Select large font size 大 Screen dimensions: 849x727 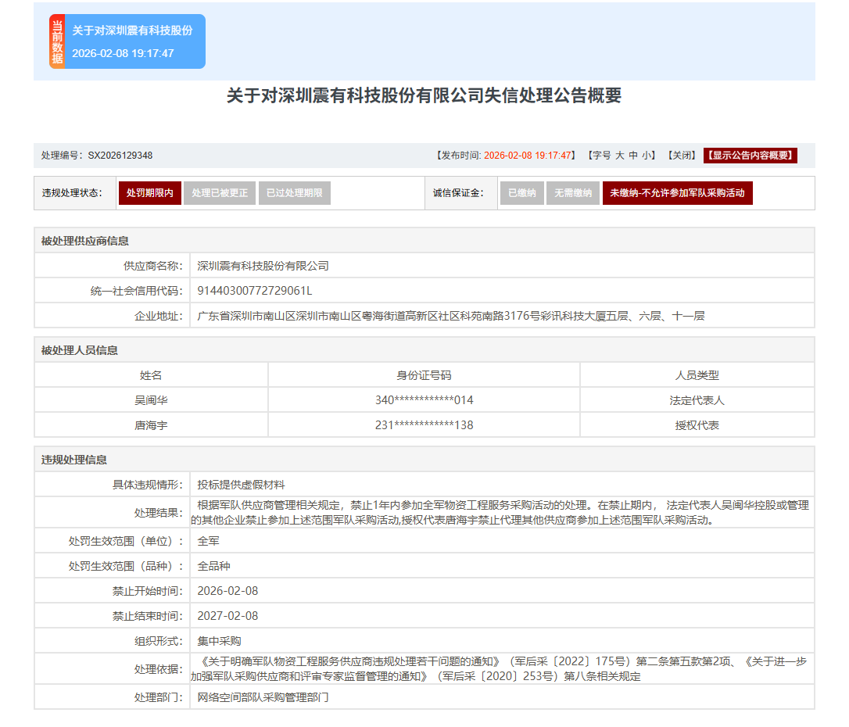[619, 156]
